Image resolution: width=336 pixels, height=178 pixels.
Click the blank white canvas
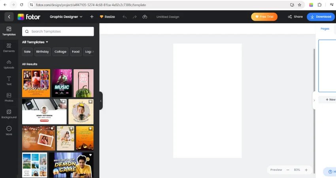pyautogui.click(x=208, y=101)
